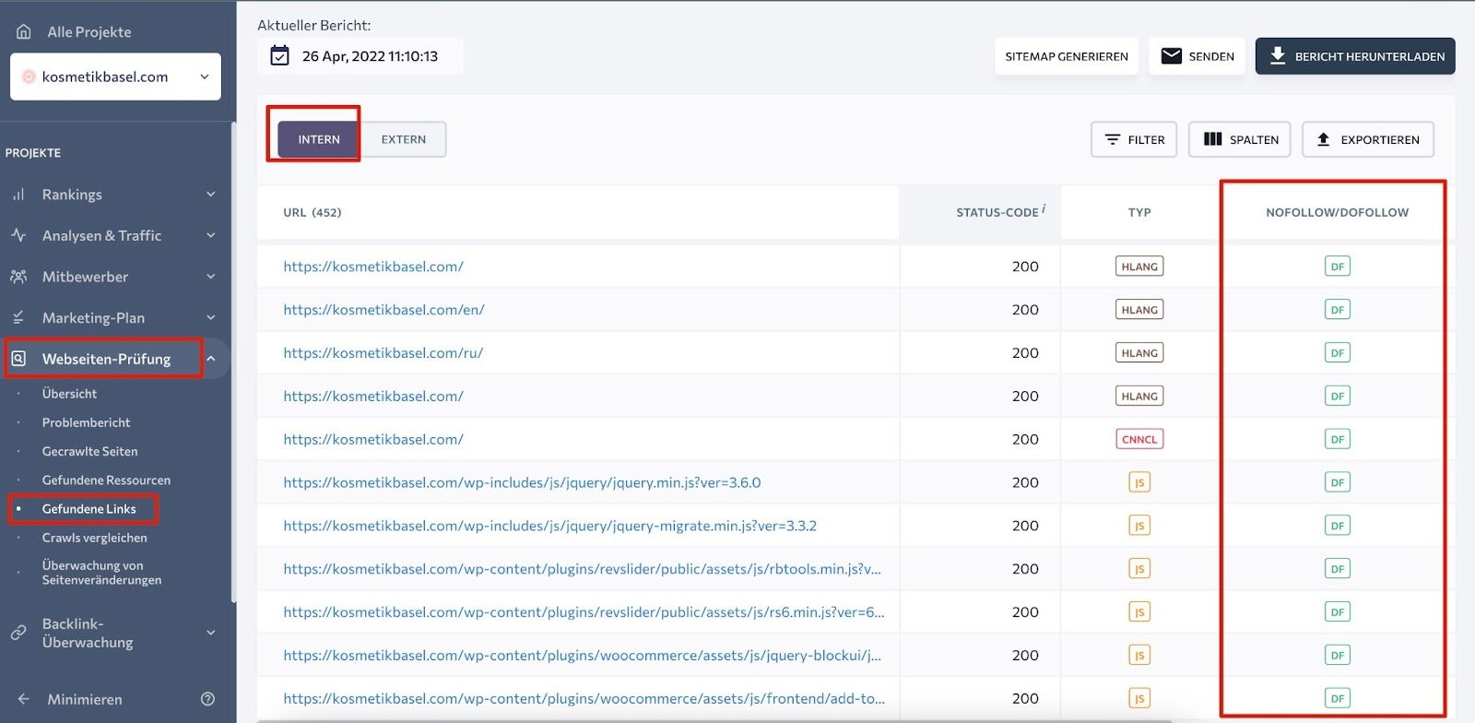Click the JS badge for jquery-migrate row
The width and height of the screenshot is (1475, 723).
[1139, 526]
